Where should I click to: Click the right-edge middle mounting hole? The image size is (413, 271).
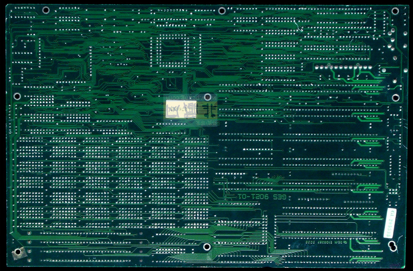395,97
